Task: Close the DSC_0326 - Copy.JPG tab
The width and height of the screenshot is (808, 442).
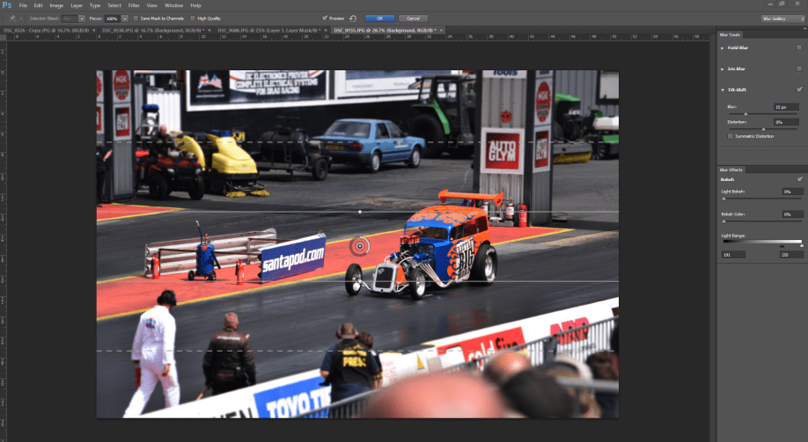Action: point(94,31)
